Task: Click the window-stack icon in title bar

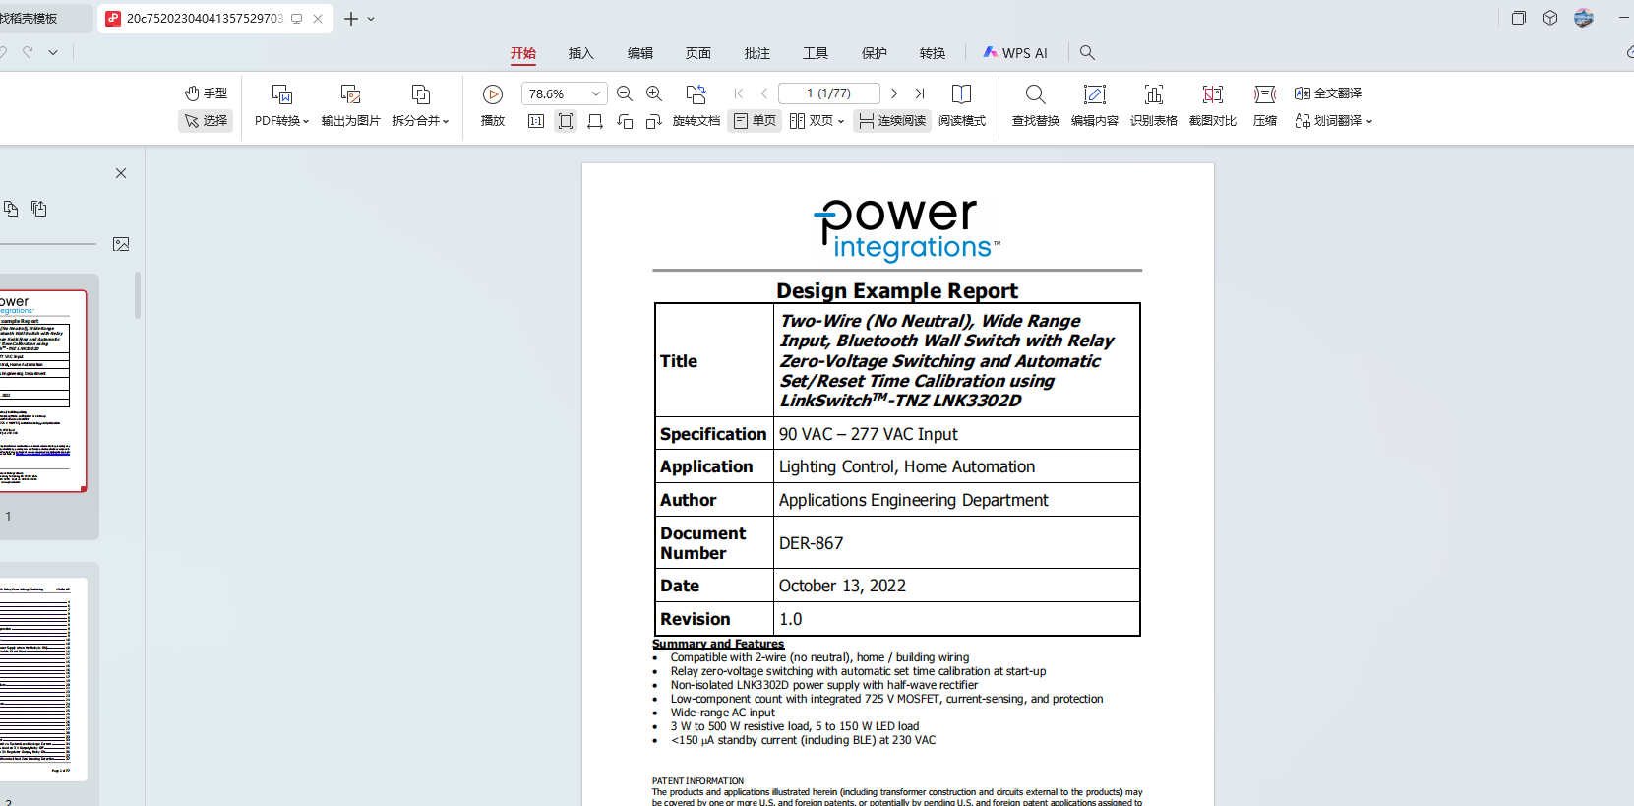Action: (1519, 18)
